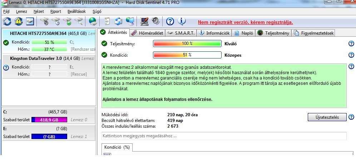
Task: Click the globe with disk toolbar icon
Action: tap(93, 21)
